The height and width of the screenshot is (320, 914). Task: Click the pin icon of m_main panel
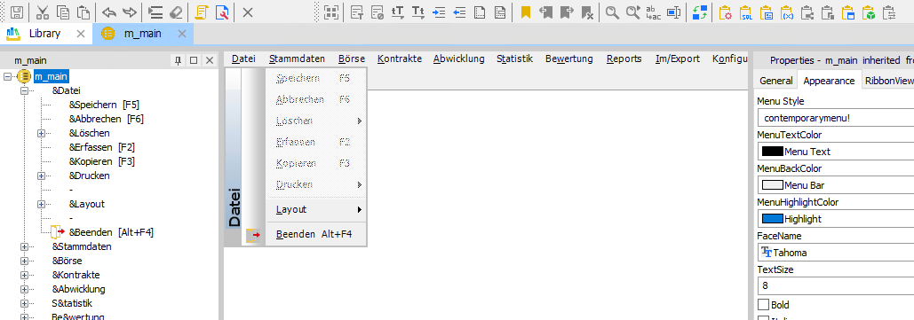coord(179,60)
